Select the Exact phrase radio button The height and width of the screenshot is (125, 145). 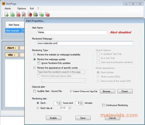[x=98, y=72]
